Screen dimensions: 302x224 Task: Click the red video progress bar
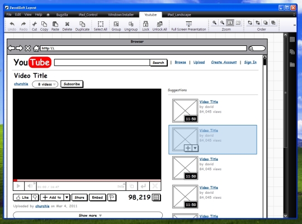tap(87, 180)
